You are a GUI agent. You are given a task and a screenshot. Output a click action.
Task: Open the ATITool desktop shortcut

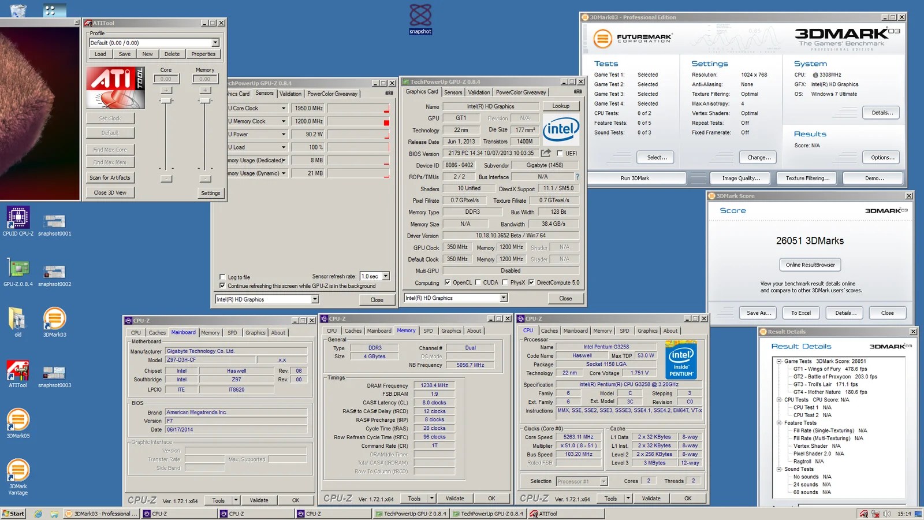click(17, 370)
